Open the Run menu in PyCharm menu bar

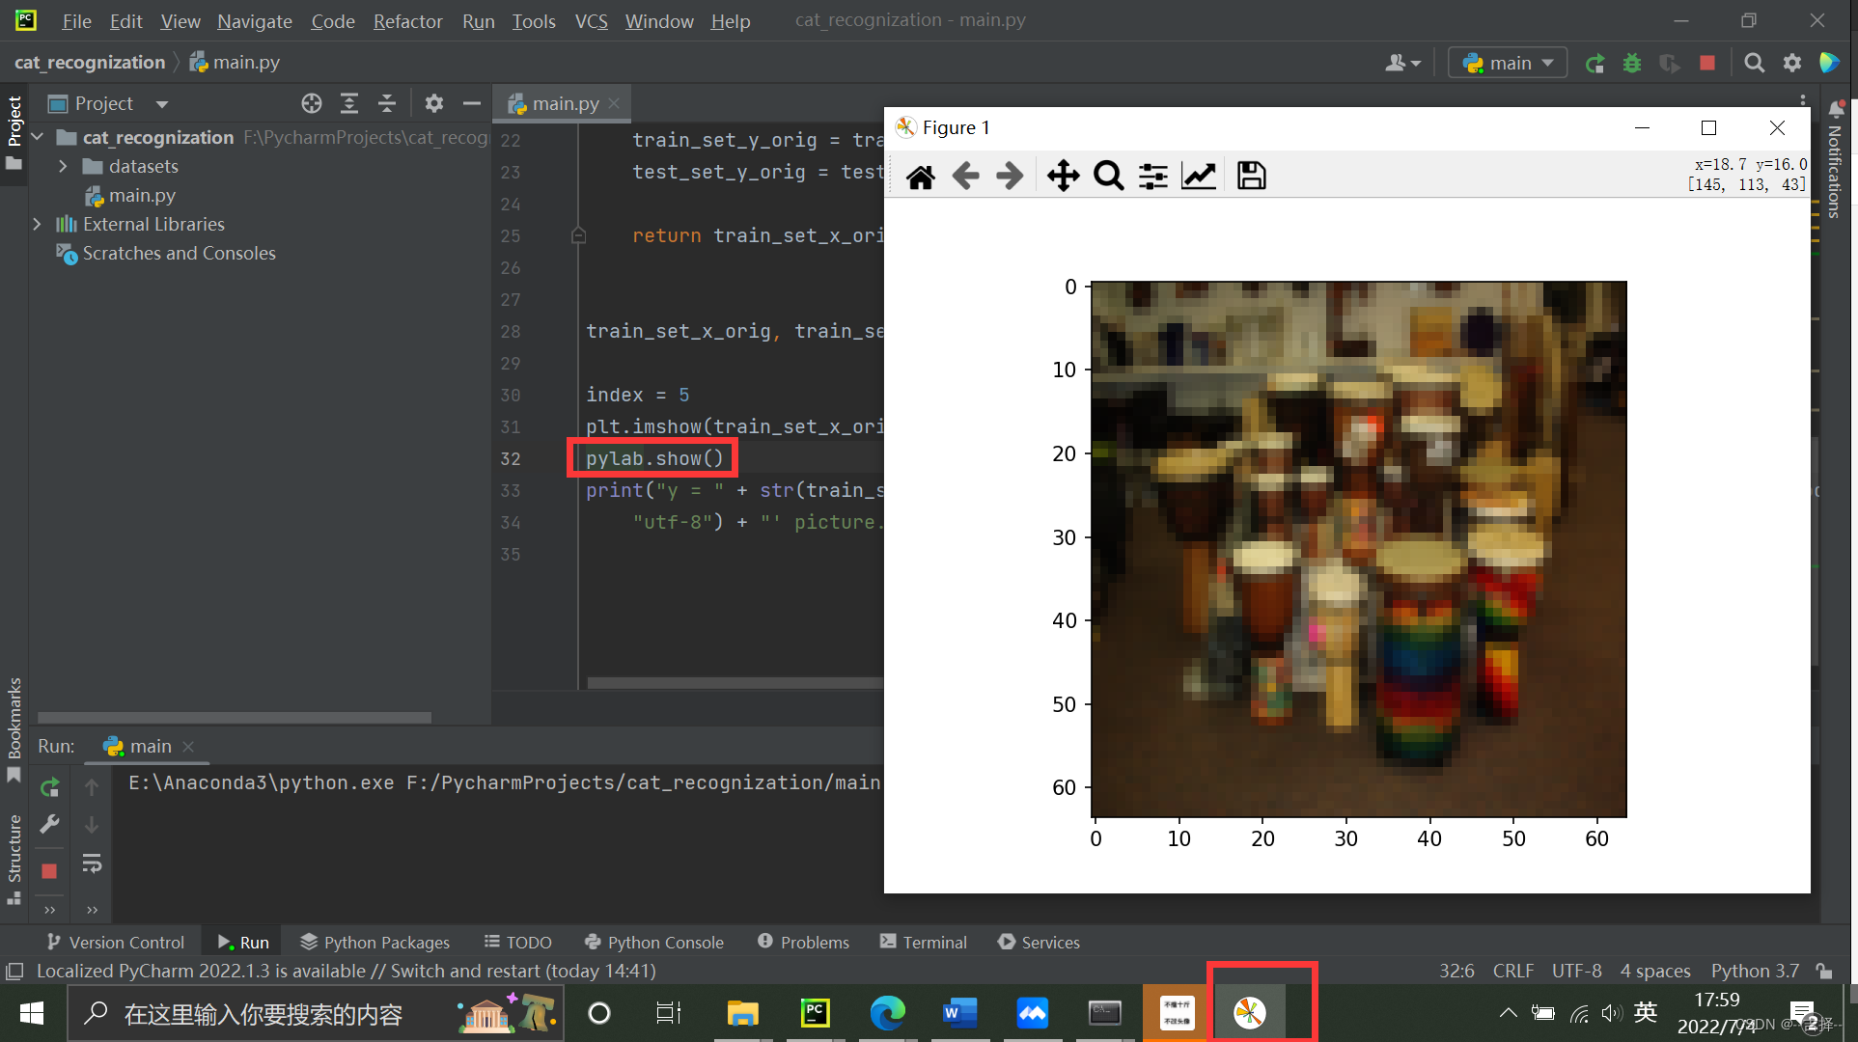[x=476, y=19]
